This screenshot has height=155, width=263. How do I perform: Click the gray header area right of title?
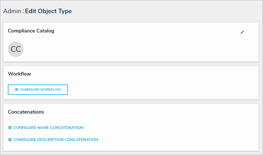point(168,11)
